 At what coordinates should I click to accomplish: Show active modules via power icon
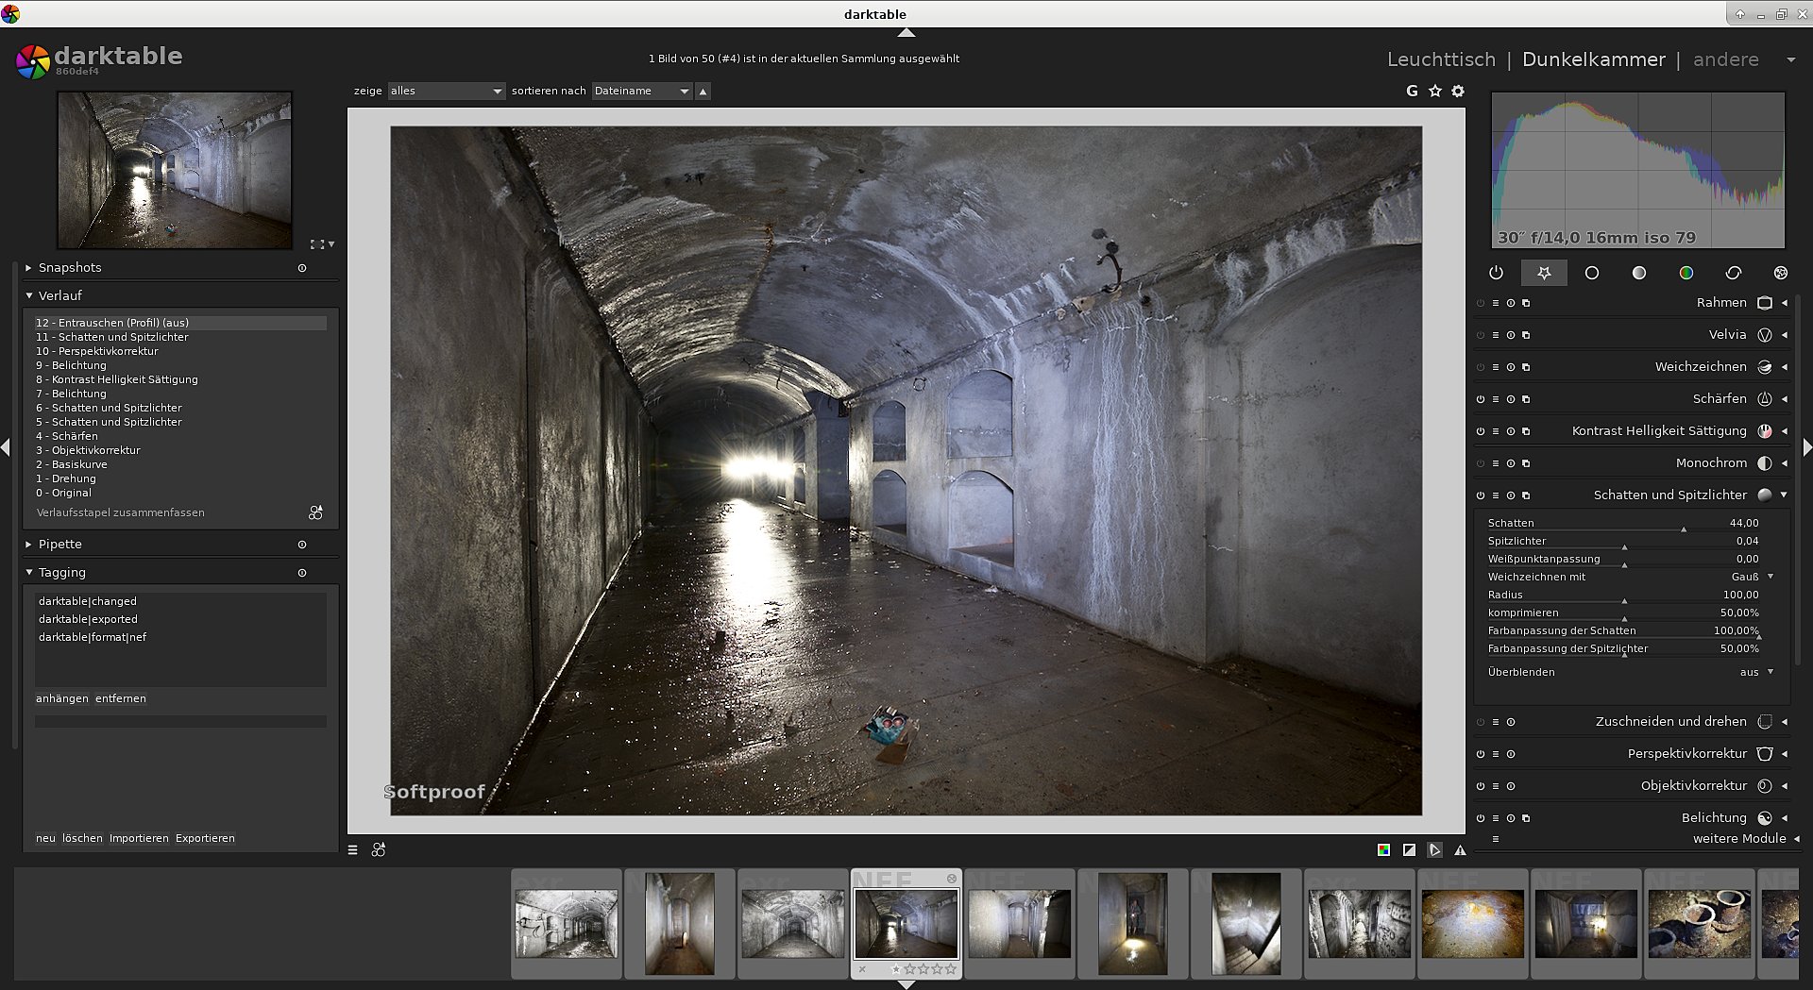(x=1497, y=273)
